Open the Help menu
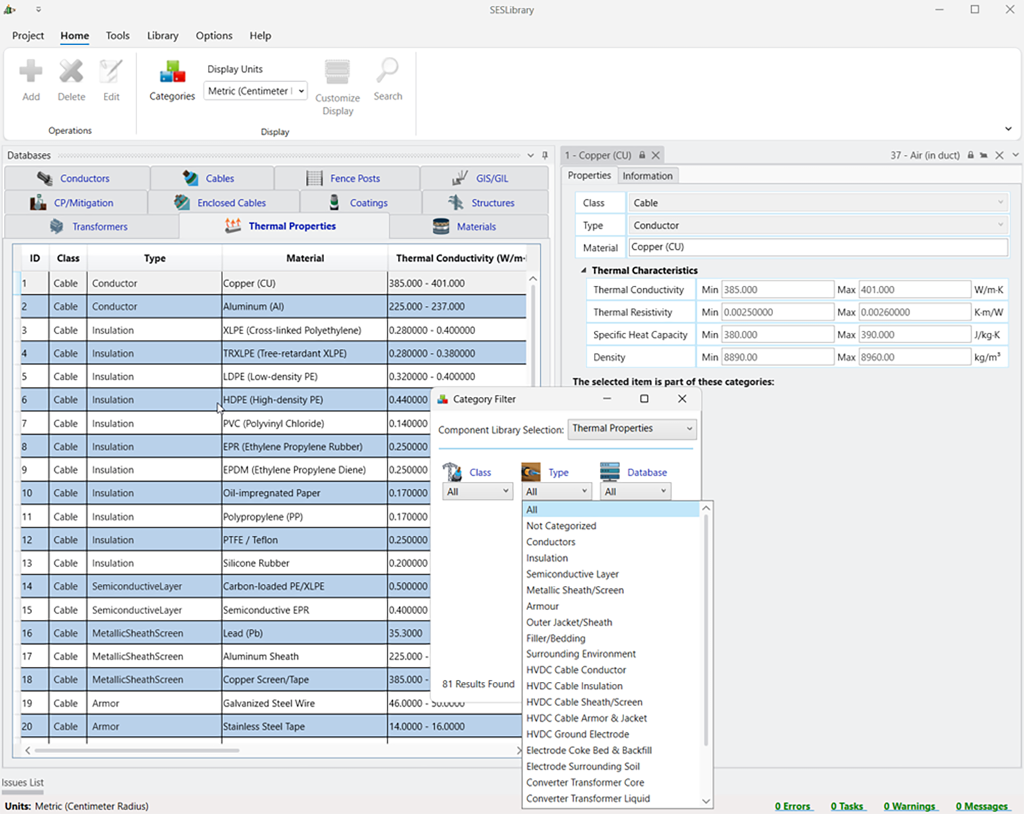 (260, 35)
